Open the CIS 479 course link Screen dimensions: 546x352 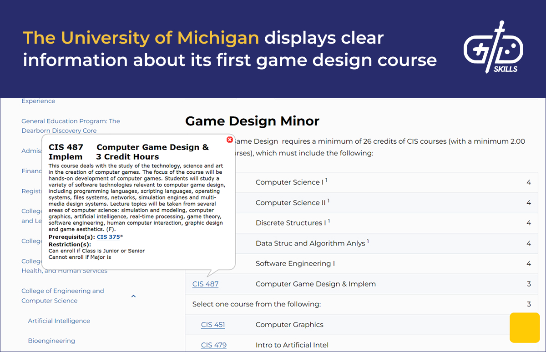214,345
